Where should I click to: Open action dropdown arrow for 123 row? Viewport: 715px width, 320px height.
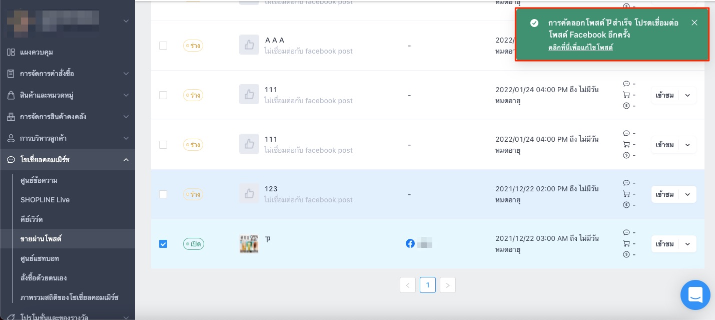(687, 194)
